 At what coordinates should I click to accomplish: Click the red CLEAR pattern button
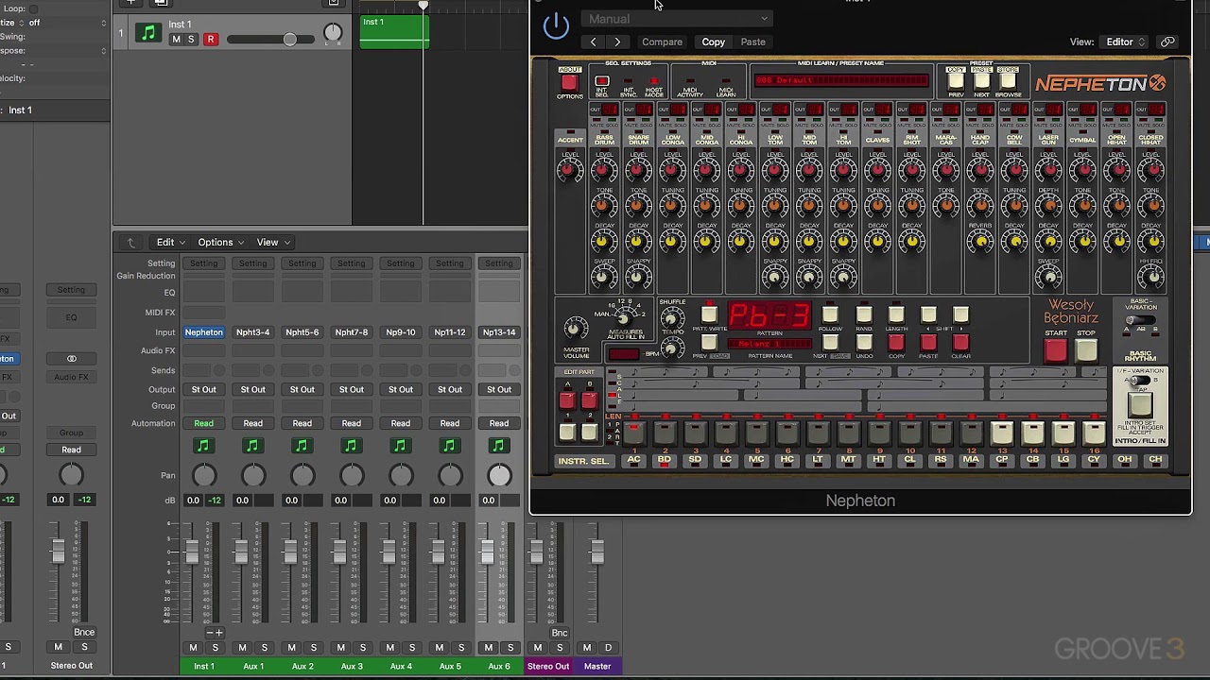tap(960, 342)
